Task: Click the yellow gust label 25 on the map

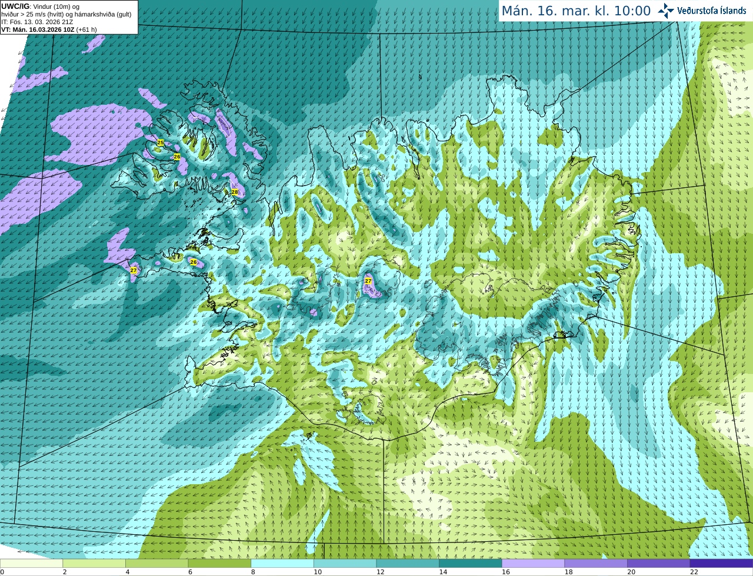Action: click(x=161, y=143)
